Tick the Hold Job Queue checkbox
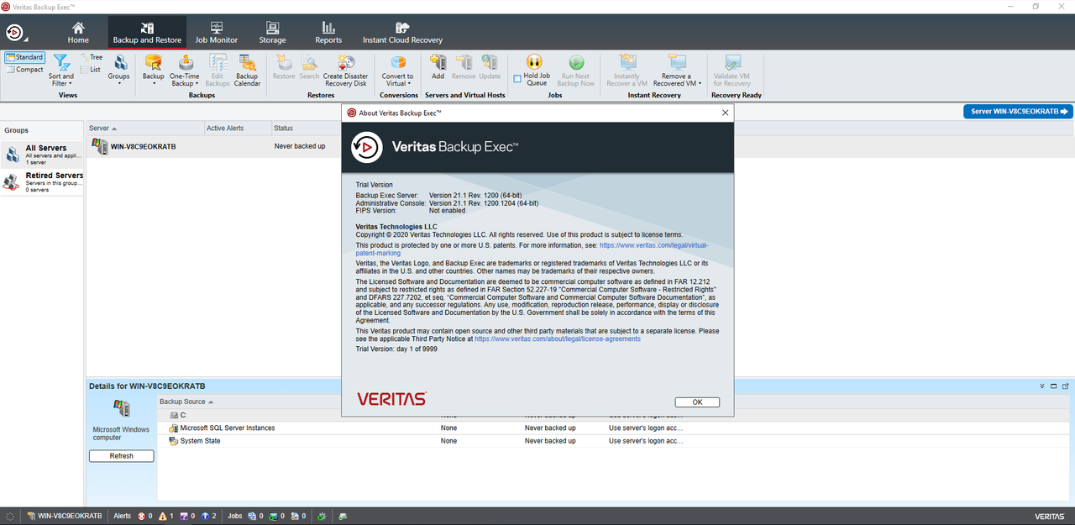1075x525 pixels. pos(517,79)
